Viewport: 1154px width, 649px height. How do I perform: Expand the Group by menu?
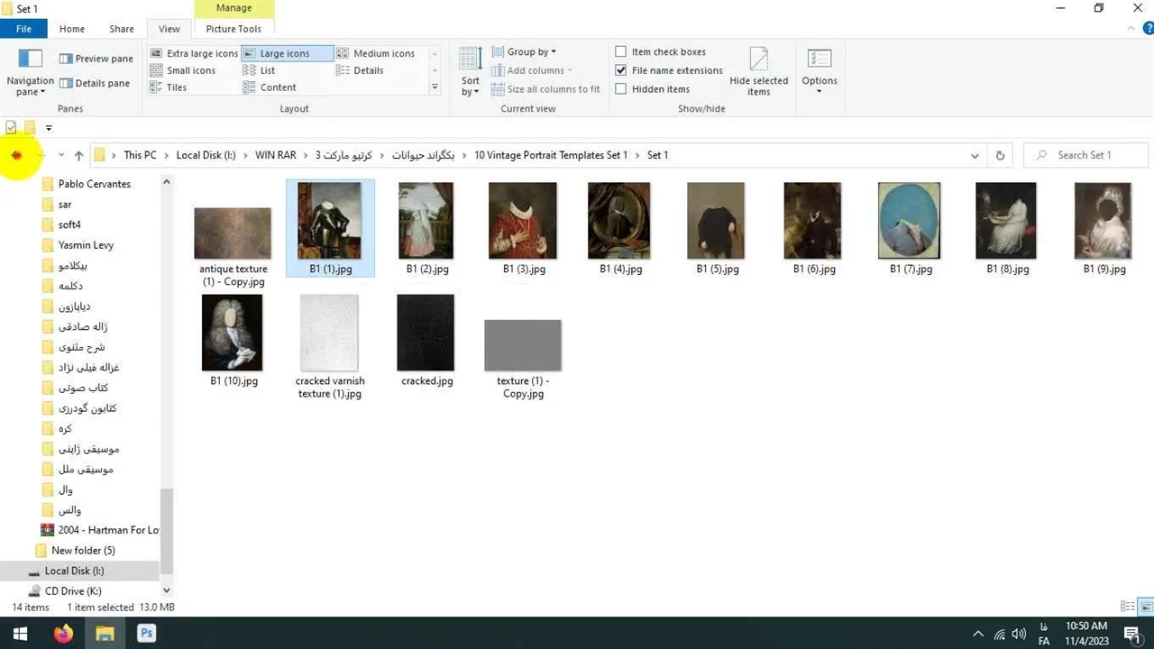click(531, 51)
